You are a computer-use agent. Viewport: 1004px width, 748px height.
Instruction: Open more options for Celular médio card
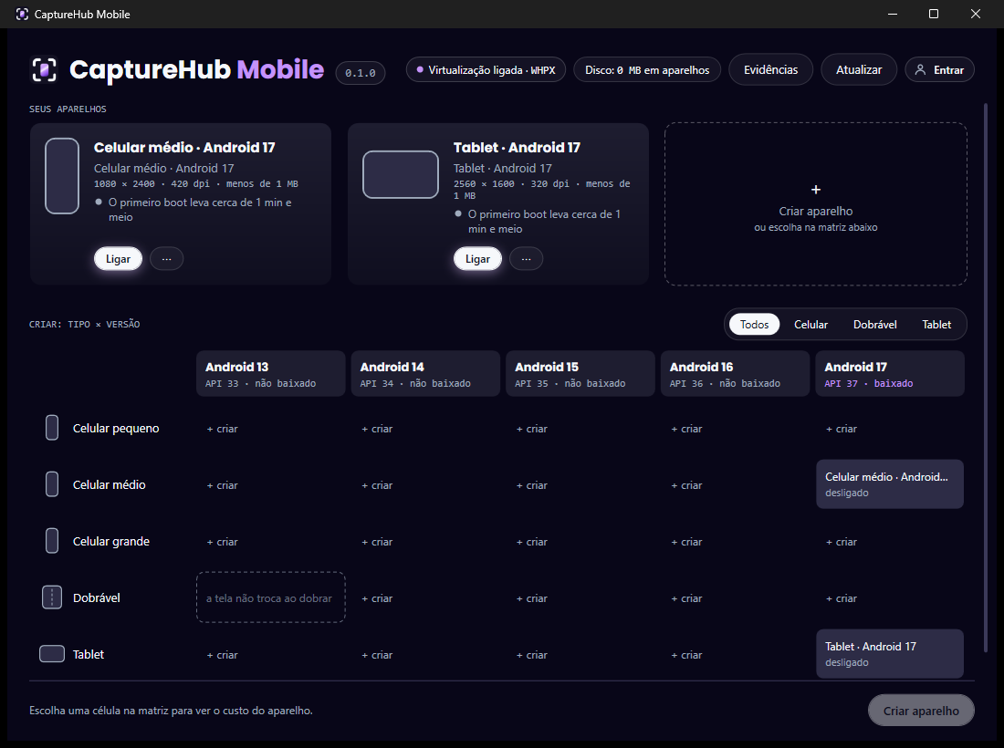[166, 258]
